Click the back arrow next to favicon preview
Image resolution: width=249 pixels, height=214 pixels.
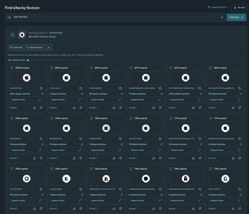(x=13, y=35)
